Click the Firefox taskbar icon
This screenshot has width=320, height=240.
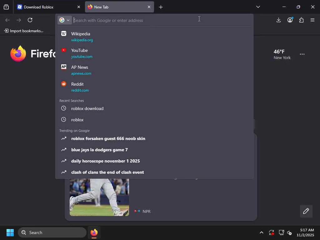pyautogui.click(x=94, y=232)
